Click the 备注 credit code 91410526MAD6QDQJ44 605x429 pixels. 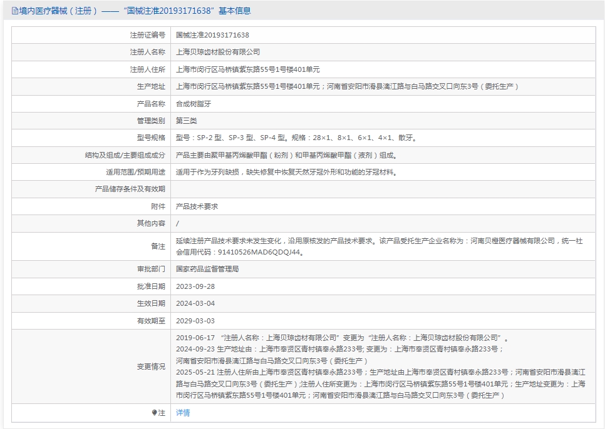[x=259, y=253]
